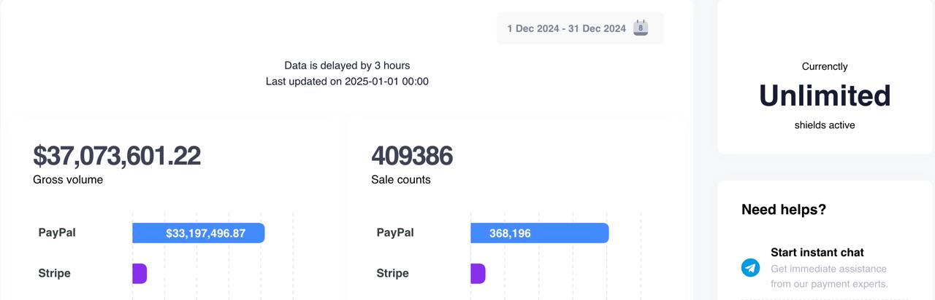Click the 'shields active' caption
The width and height of the screenshot is (935, 300).
tap(825, 125)
